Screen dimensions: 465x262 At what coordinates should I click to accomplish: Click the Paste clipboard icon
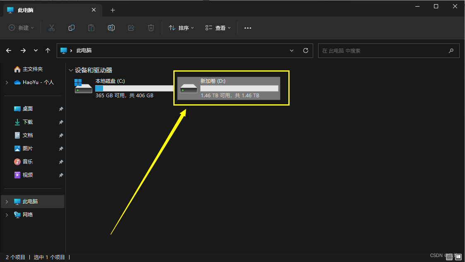coord(91,28)
